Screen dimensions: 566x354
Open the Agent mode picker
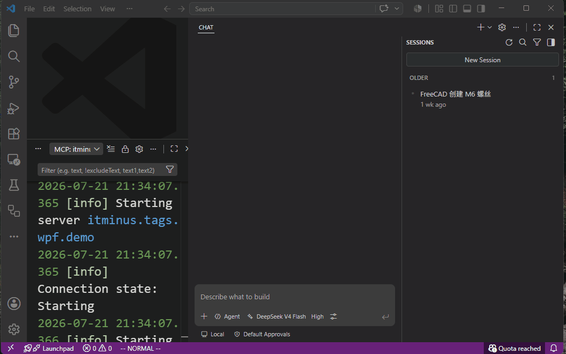[227, 316]
